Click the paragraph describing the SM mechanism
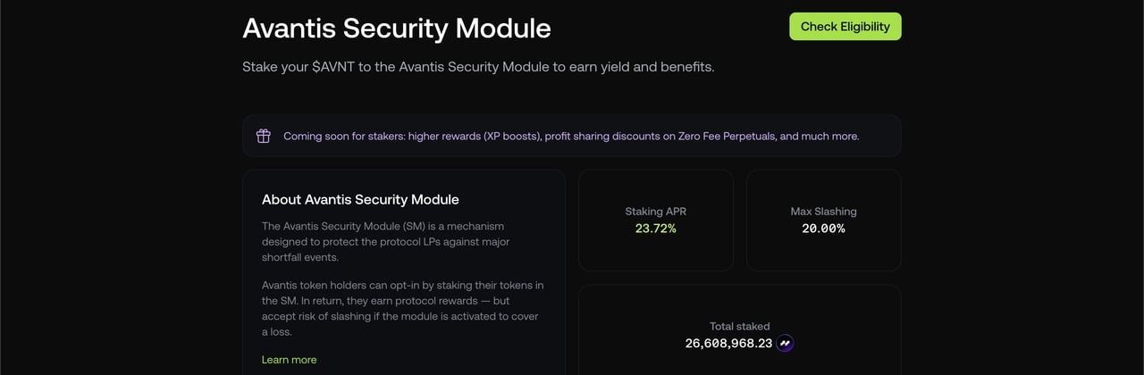The image size is (1144, 375). tap(384, 242)
